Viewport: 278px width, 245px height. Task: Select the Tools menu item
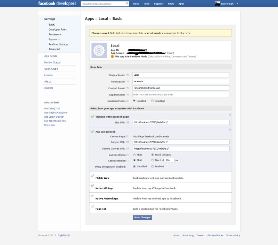point(146,3)
